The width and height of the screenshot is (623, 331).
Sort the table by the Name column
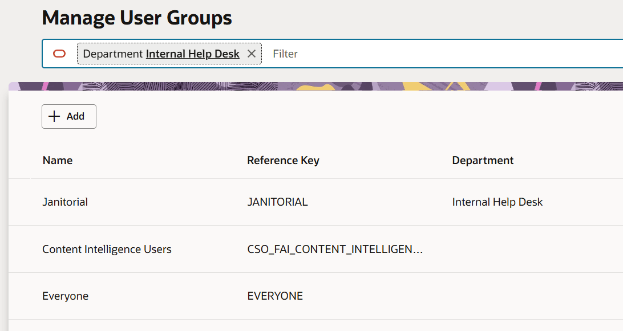coord(57,160)
